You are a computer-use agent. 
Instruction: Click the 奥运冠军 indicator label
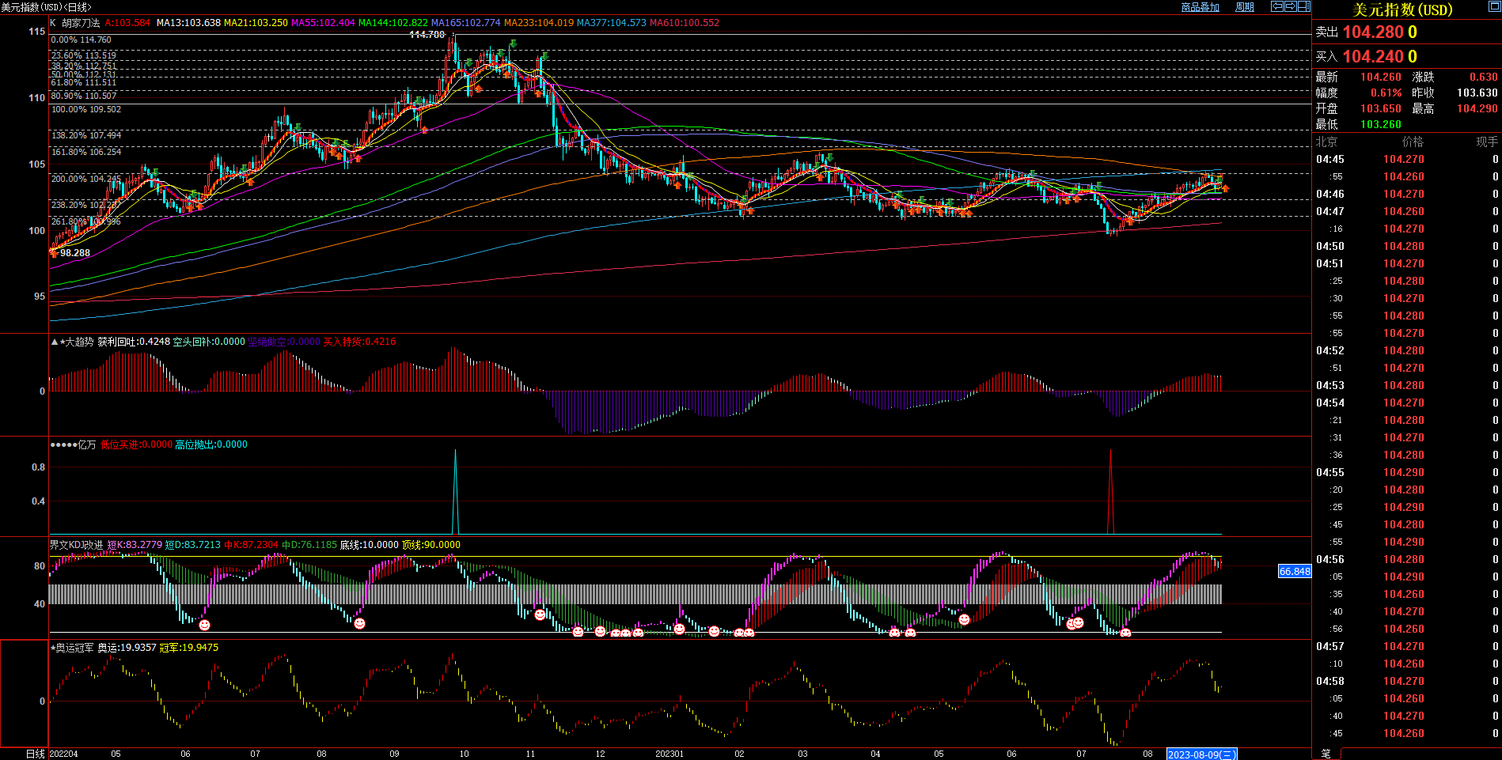point(74,648)
